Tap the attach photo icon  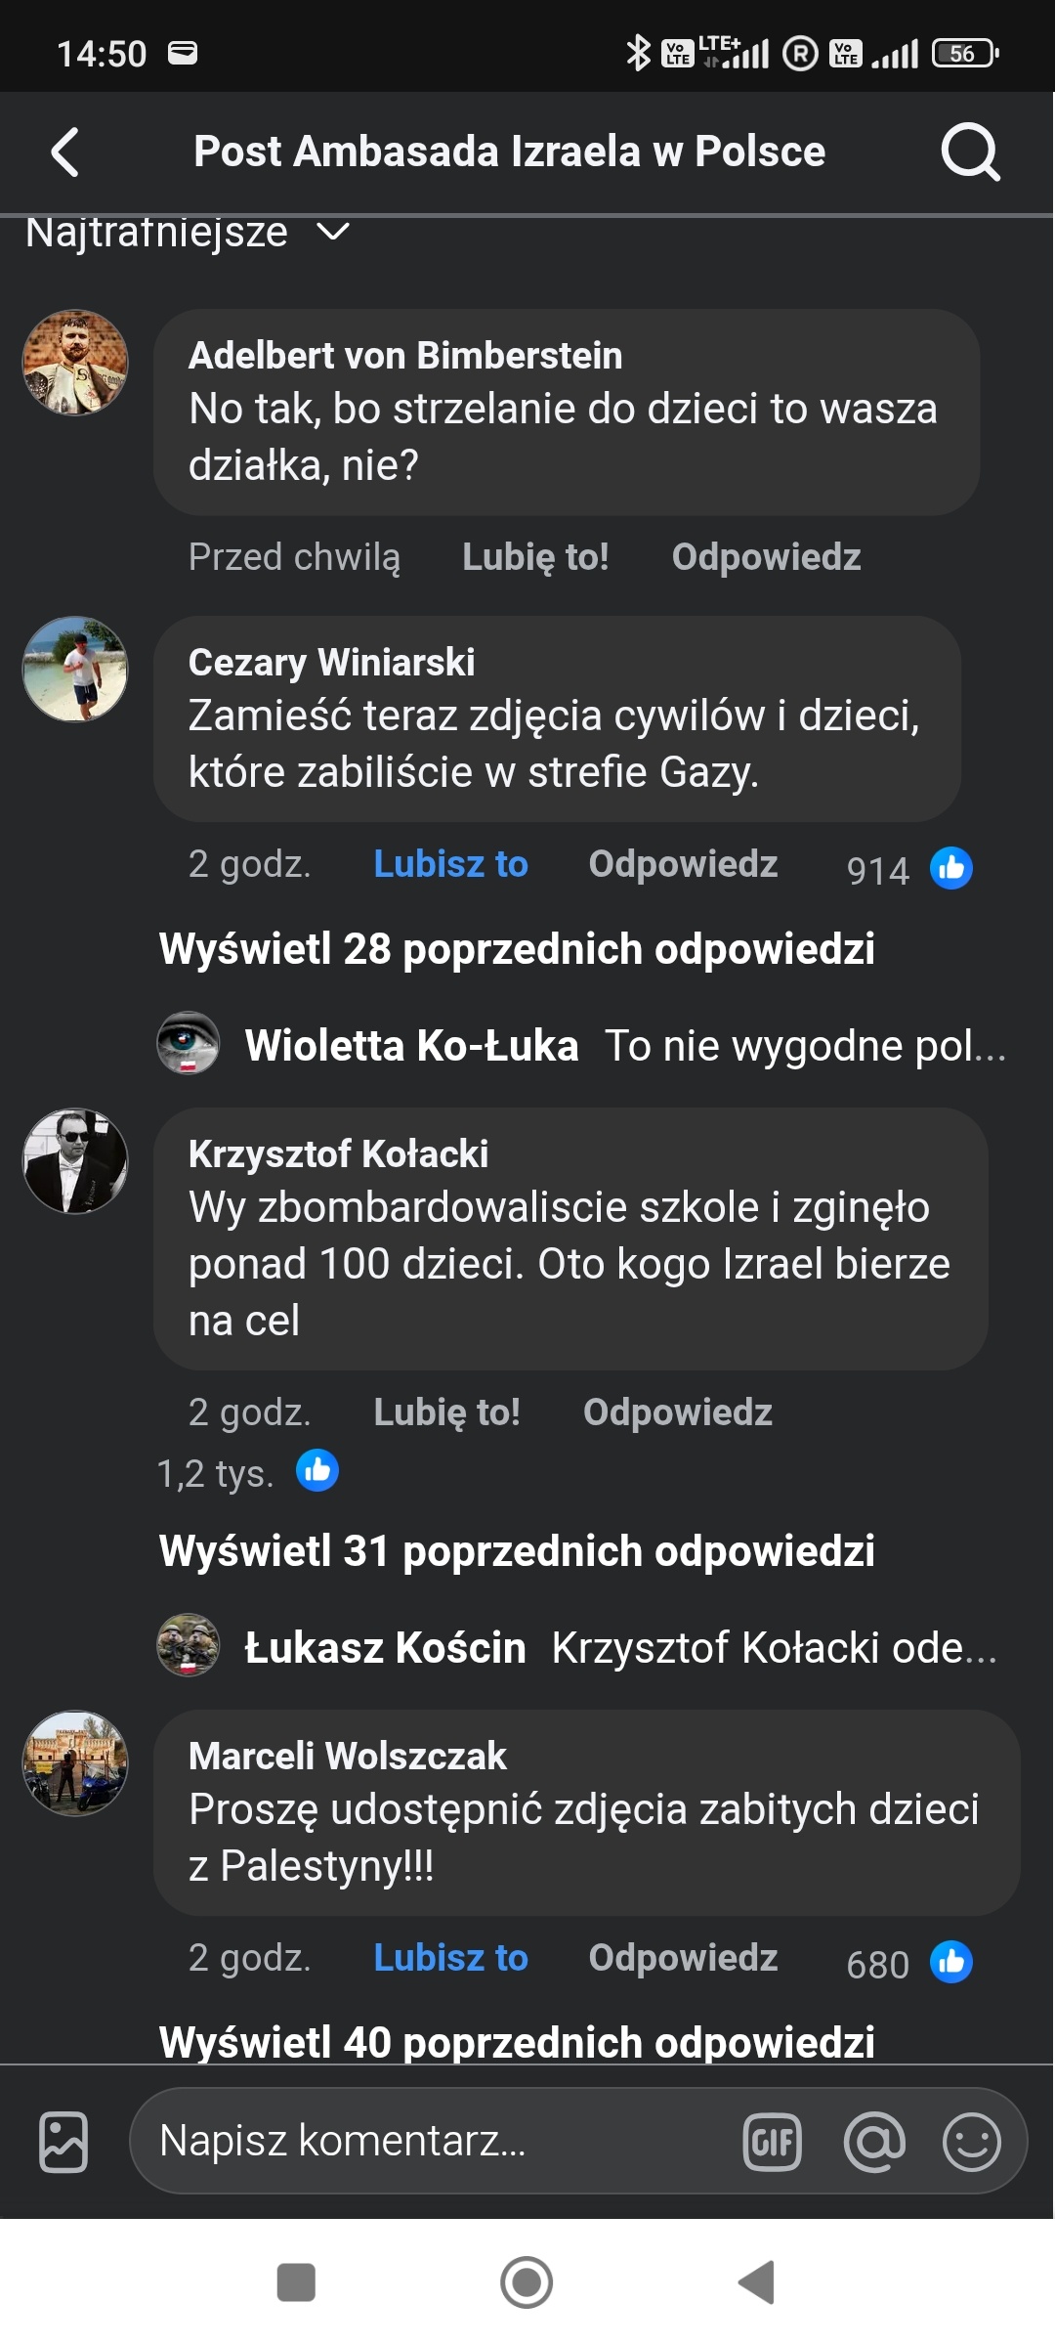click(x=63, y=2142)
